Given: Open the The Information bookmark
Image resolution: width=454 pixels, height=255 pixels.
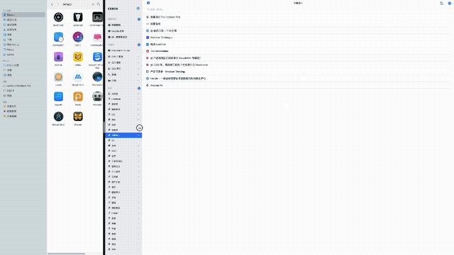Looking at the screenshot, I should pyautogui.click(x=159, y=51).
